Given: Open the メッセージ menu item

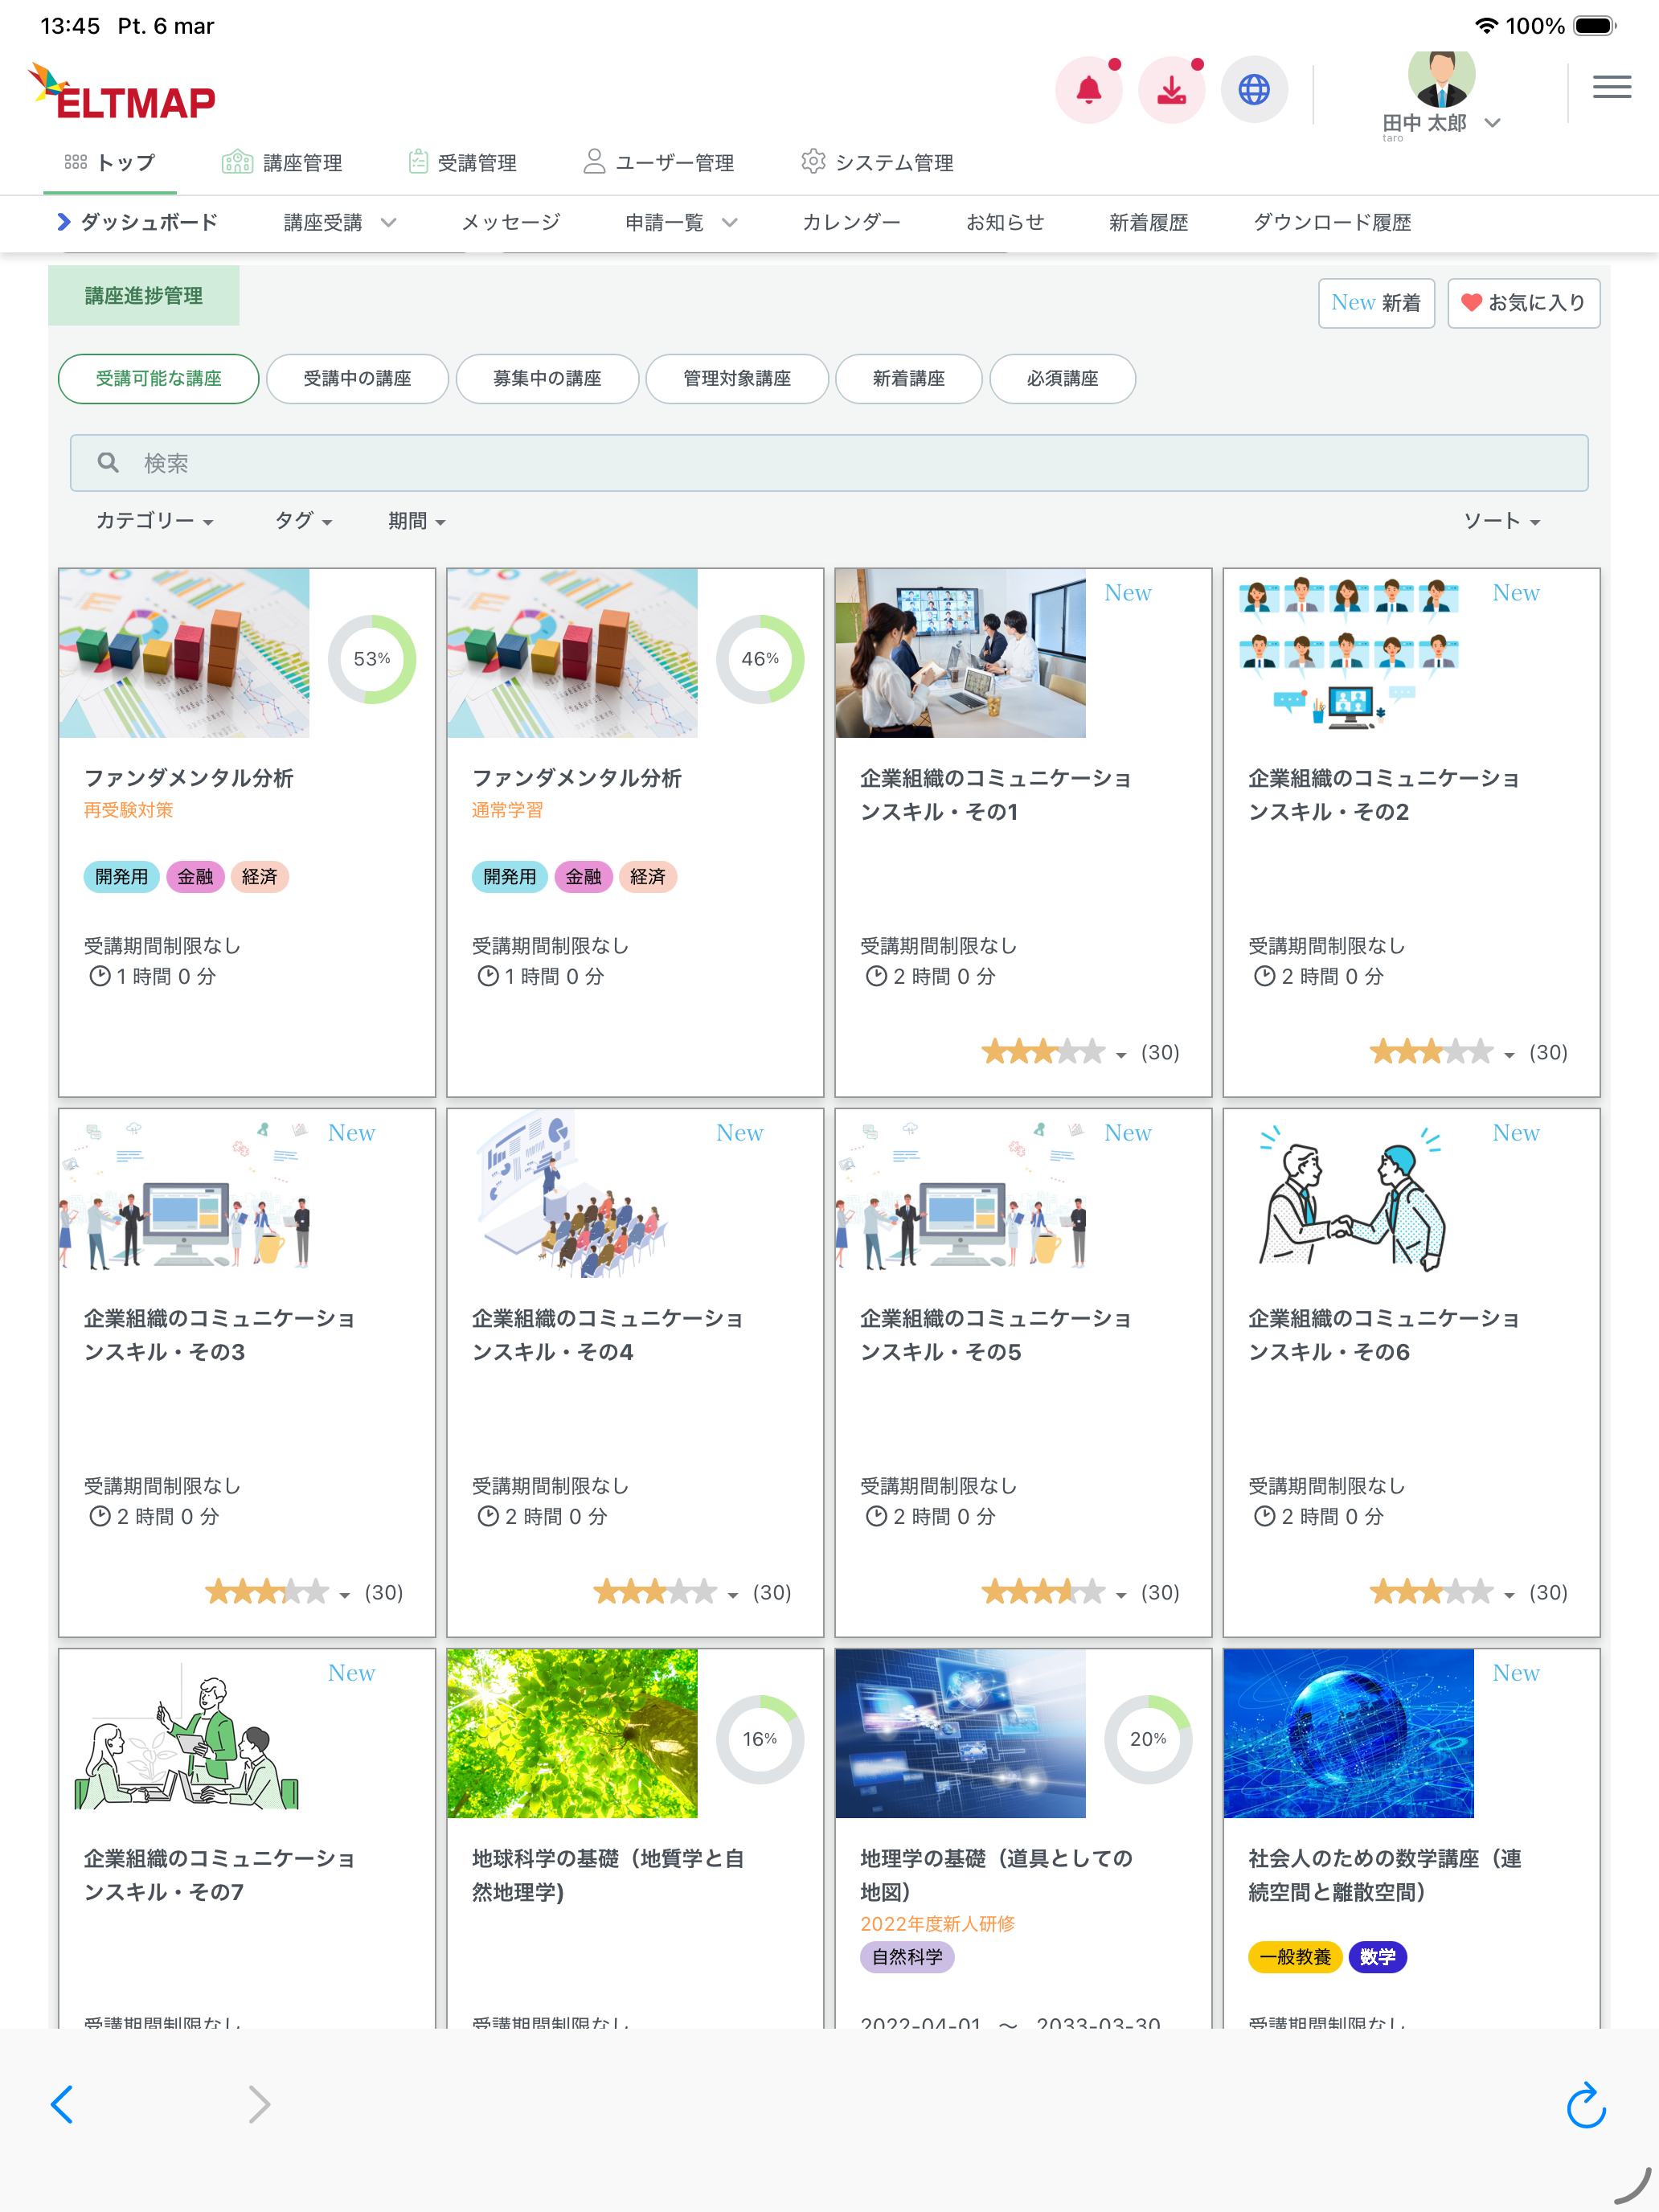Looking at the screenshot, I should (510, 222).
